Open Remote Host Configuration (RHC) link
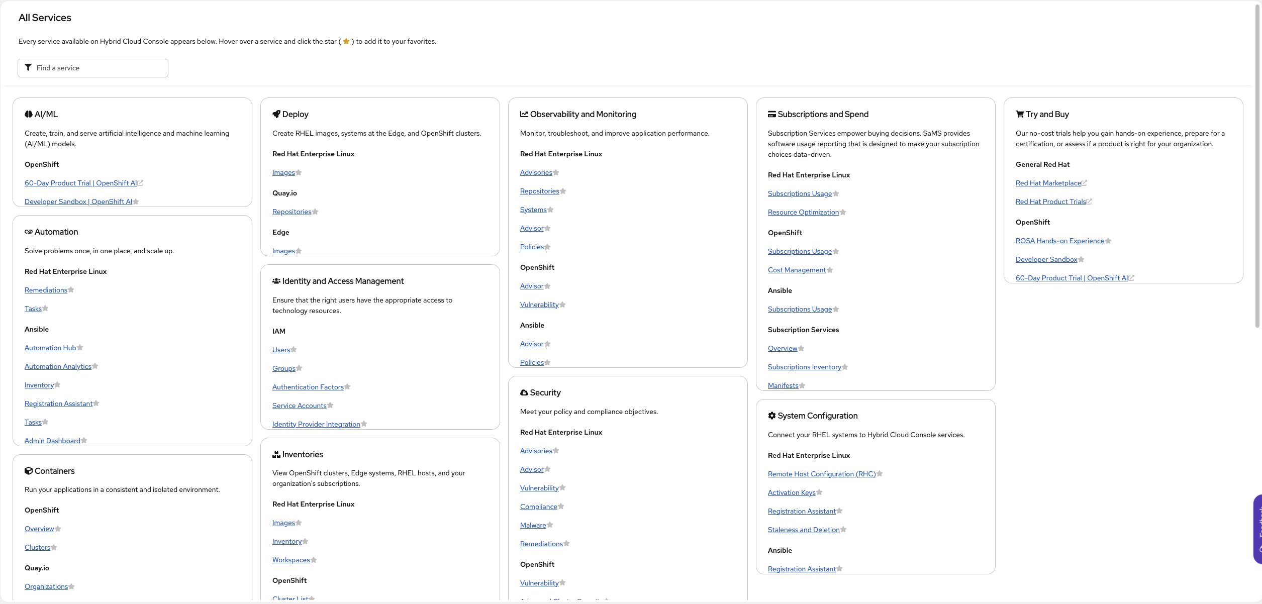 (x=821, y=474)
